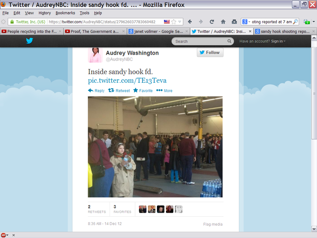Open the firehouse photo in the tweet

pos(155,147)
